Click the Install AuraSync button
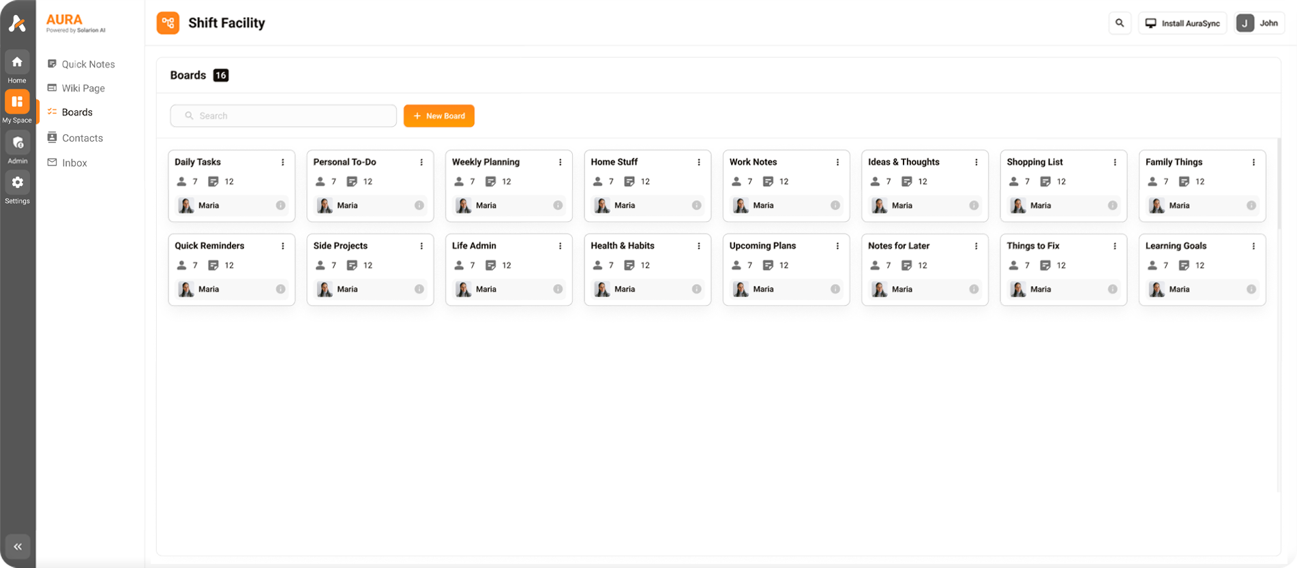1297x568 pixels. click(1182, 23)
